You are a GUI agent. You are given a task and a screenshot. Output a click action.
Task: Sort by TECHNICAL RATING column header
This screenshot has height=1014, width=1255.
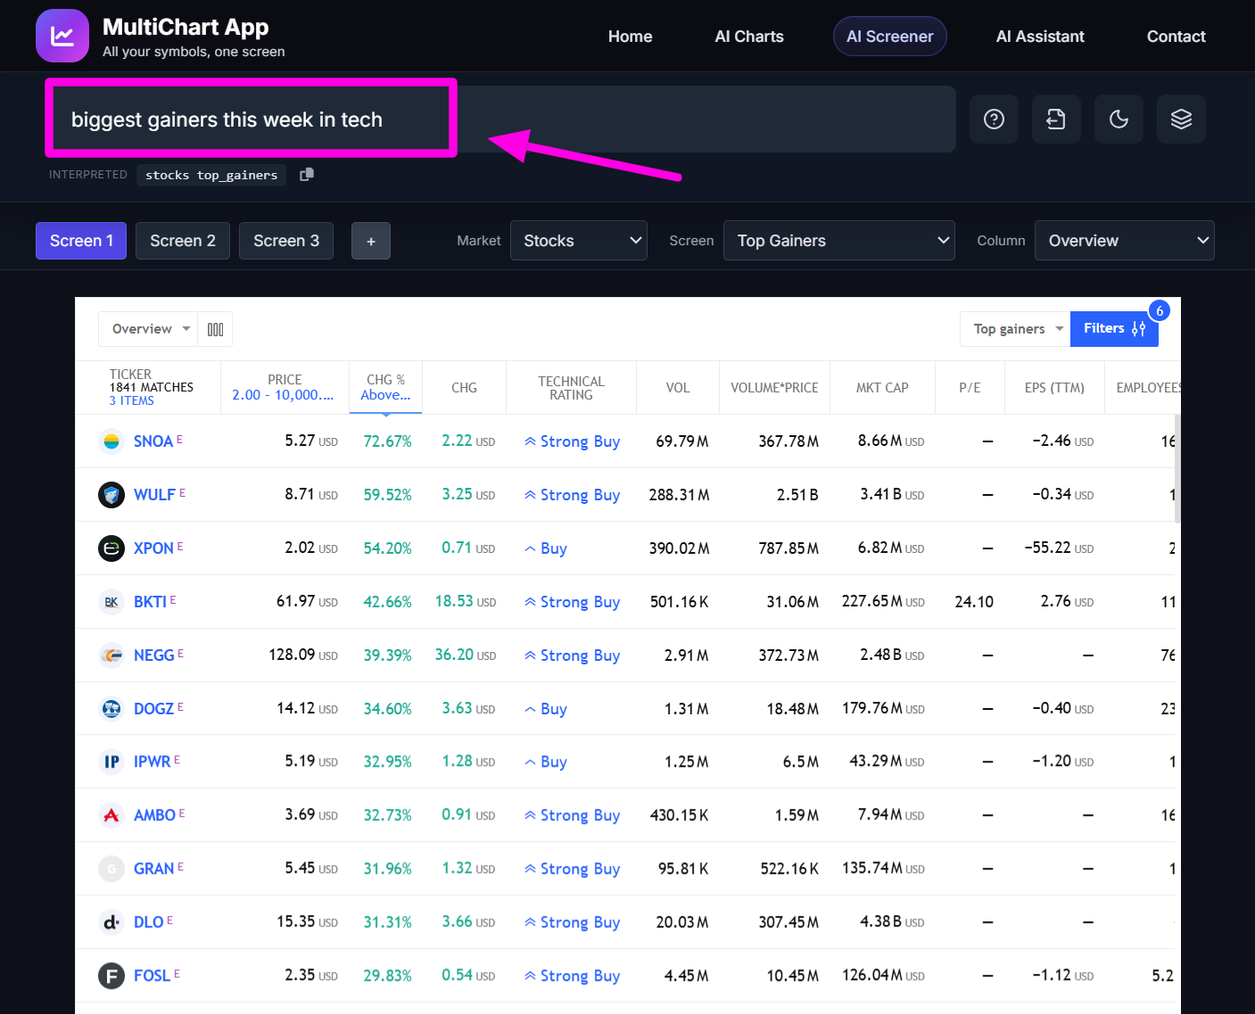(x=571, y=388)
